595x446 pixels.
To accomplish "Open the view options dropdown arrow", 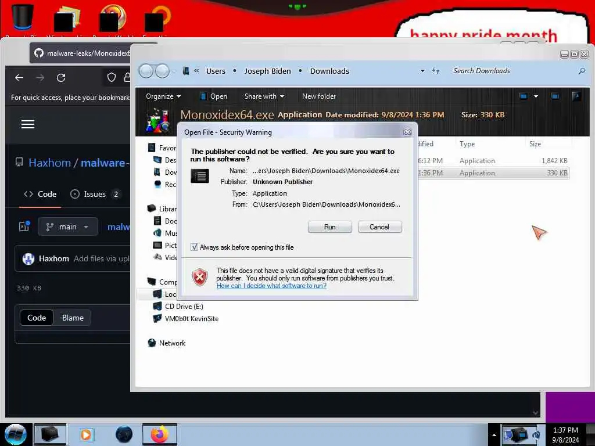I will (536, 96).
